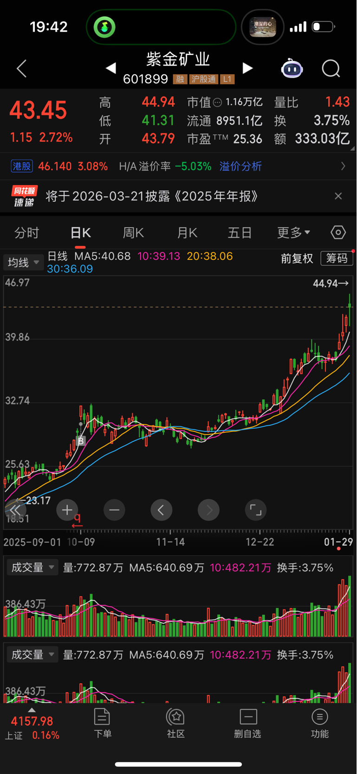Tap the current price 43.45
Screen dimensions: 357x774
39,111
